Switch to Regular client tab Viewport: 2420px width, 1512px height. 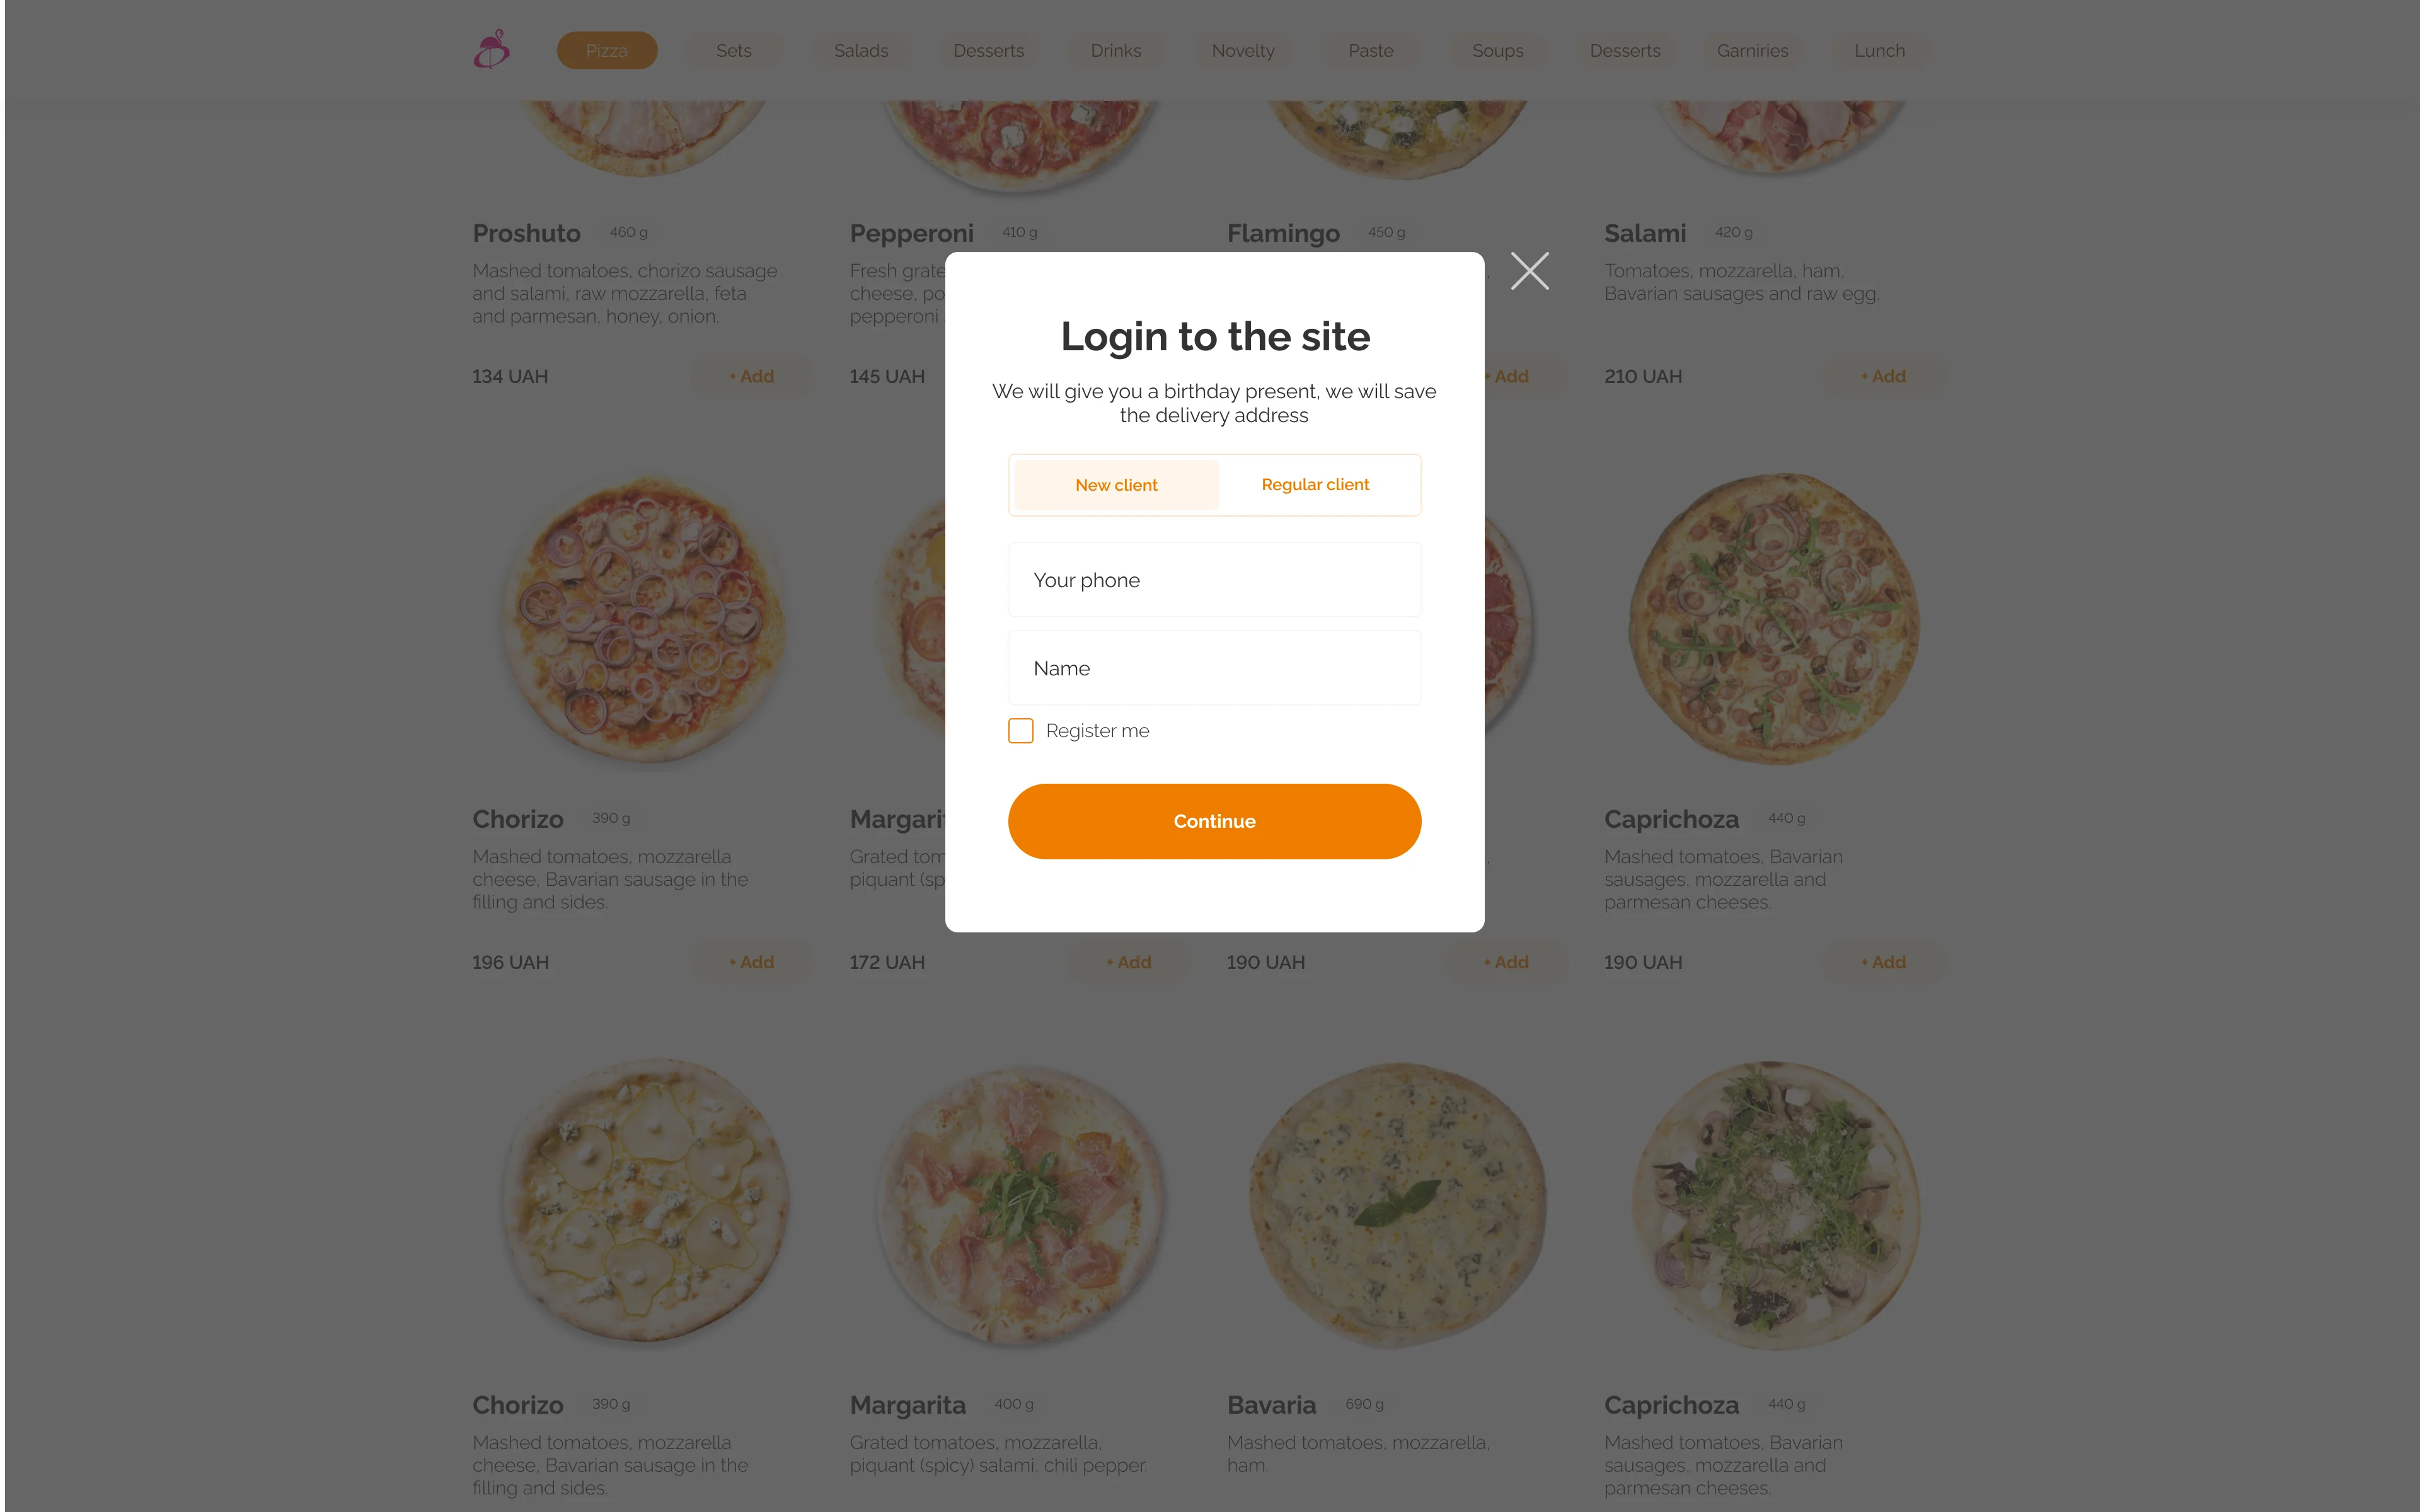pyautogui.click(x=1315, y=485)
